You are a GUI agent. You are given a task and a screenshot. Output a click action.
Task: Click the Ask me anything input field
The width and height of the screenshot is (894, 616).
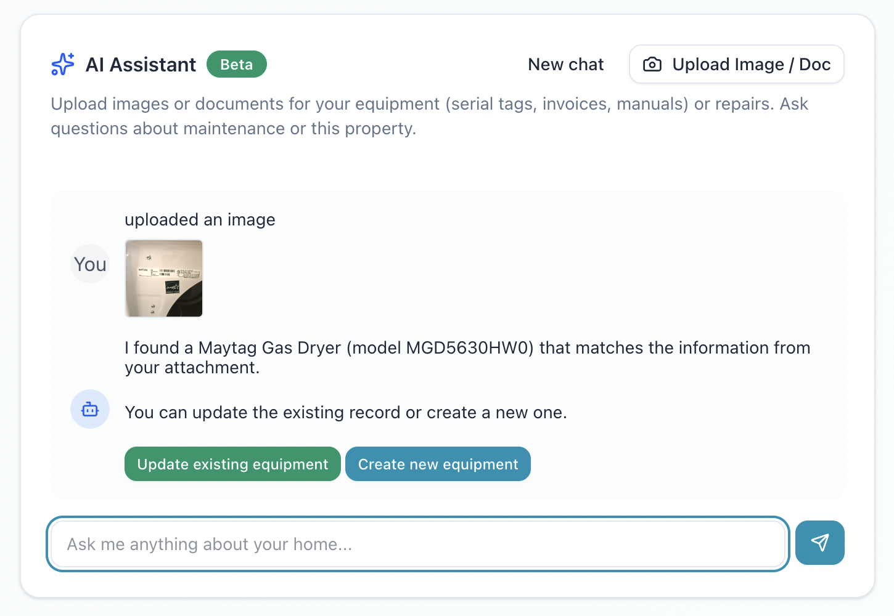point(418,544)
